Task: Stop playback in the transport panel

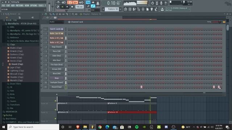Action: (x=67, y=7)
